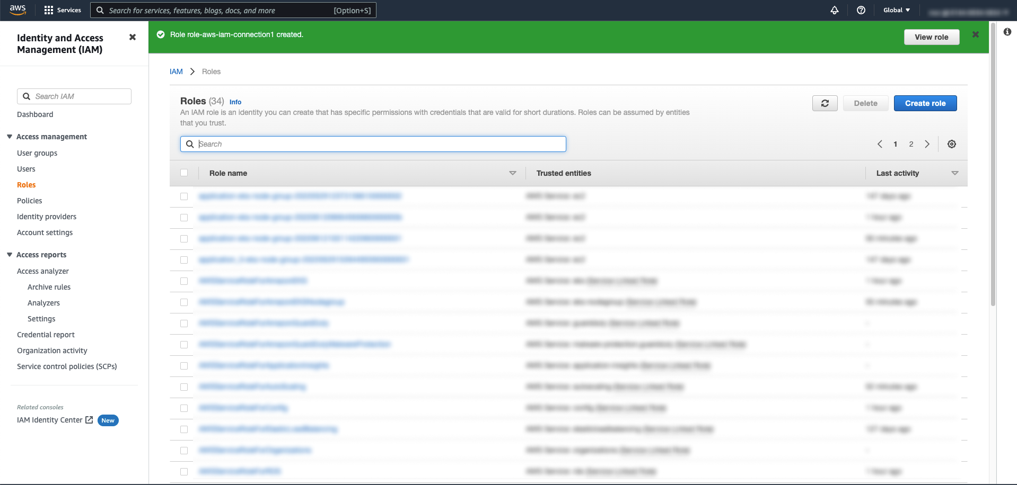
Task: Open Service control policies (SCPs)
Action: point(67,366)
